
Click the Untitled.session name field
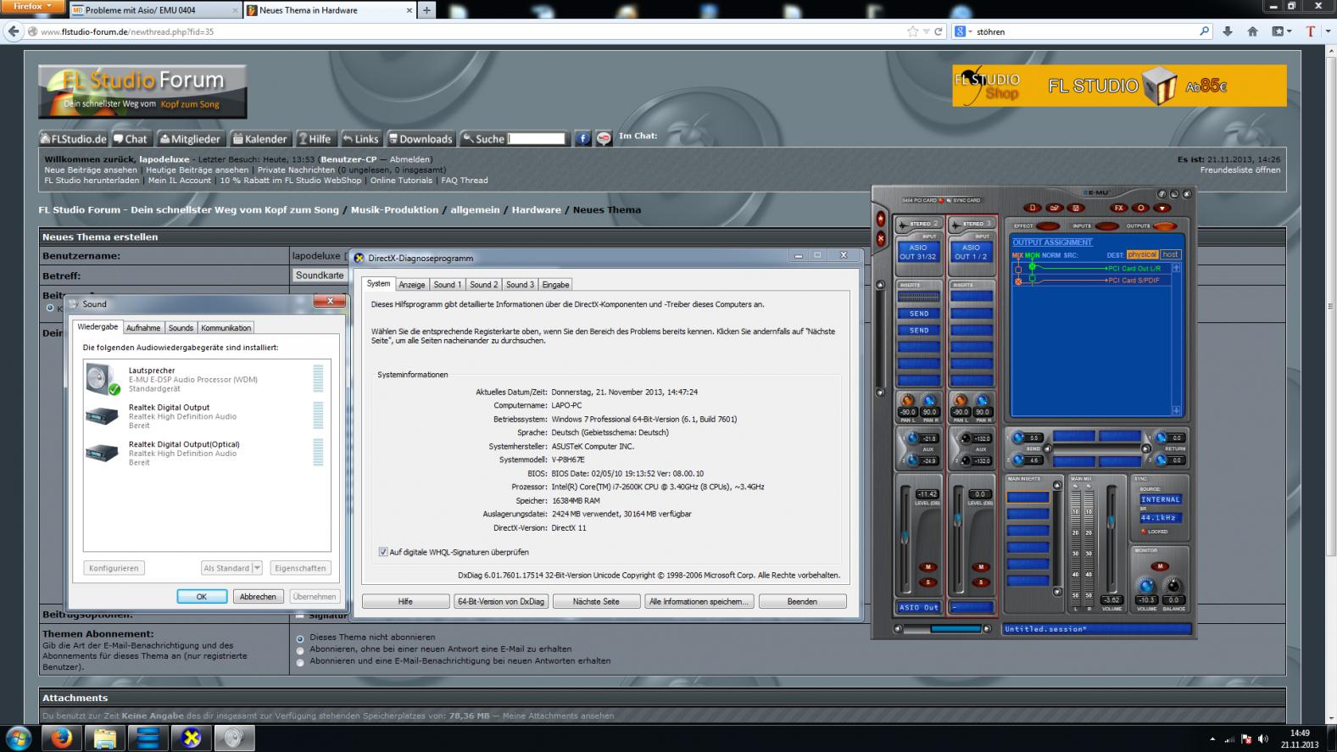[1097, 629]
